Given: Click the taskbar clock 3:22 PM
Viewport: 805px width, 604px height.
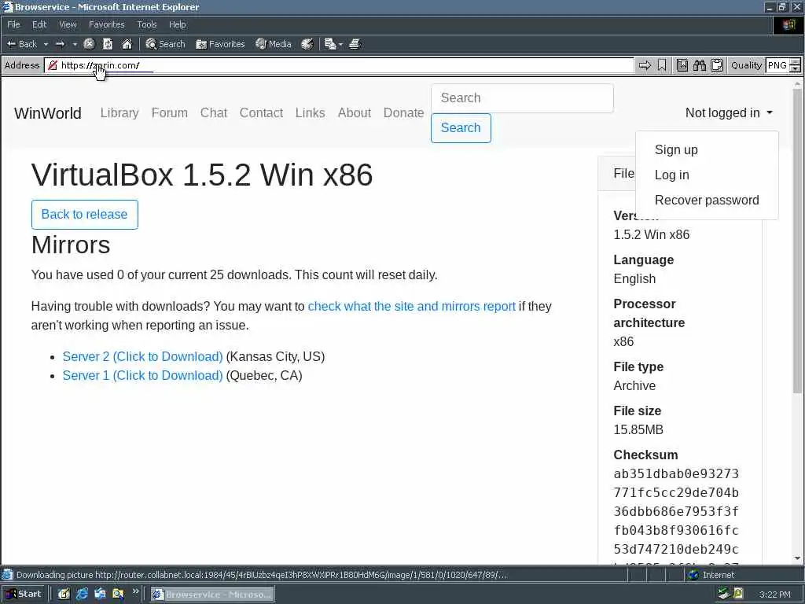Looking at the screenshot, I should click(774, 595).
